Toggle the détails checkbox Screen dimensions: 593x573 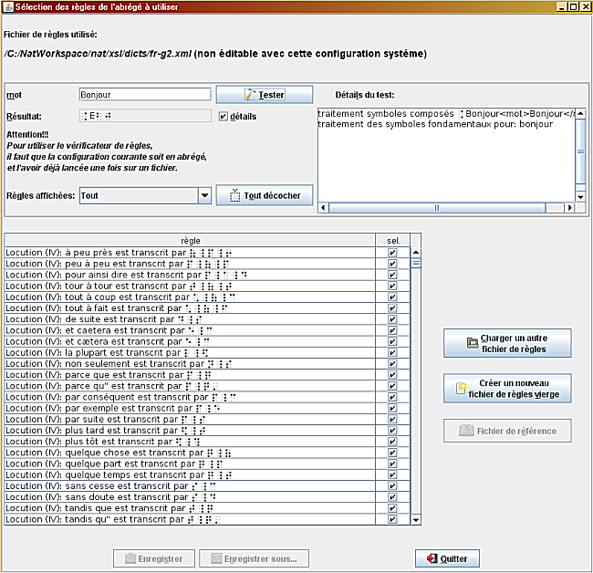pos(224,117)
